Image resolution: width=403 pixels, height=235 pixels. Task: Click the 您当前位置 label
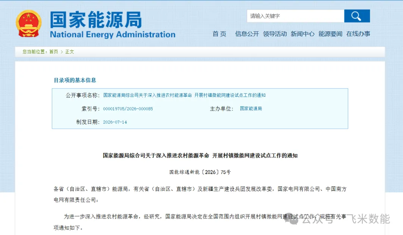click(x=35, y=52)
